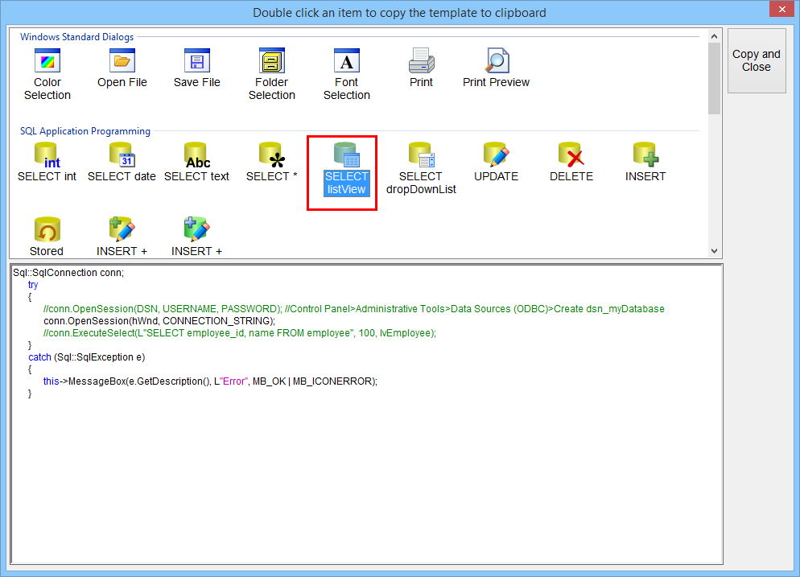Screen dimensions: 800x577
Task: Click the conn.OpenSession(hWnd, CONNECTION_STRING) code line
Action: point(159,321)
